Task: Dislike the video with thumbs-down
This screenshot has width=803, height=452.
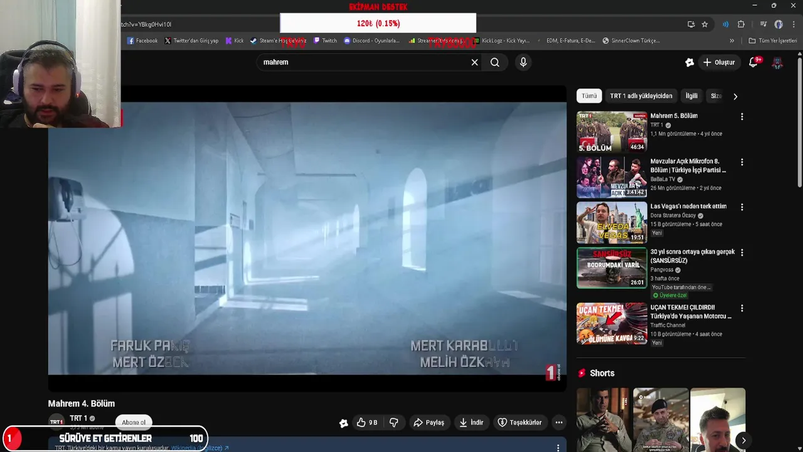Action: click(x=394, y=422)
